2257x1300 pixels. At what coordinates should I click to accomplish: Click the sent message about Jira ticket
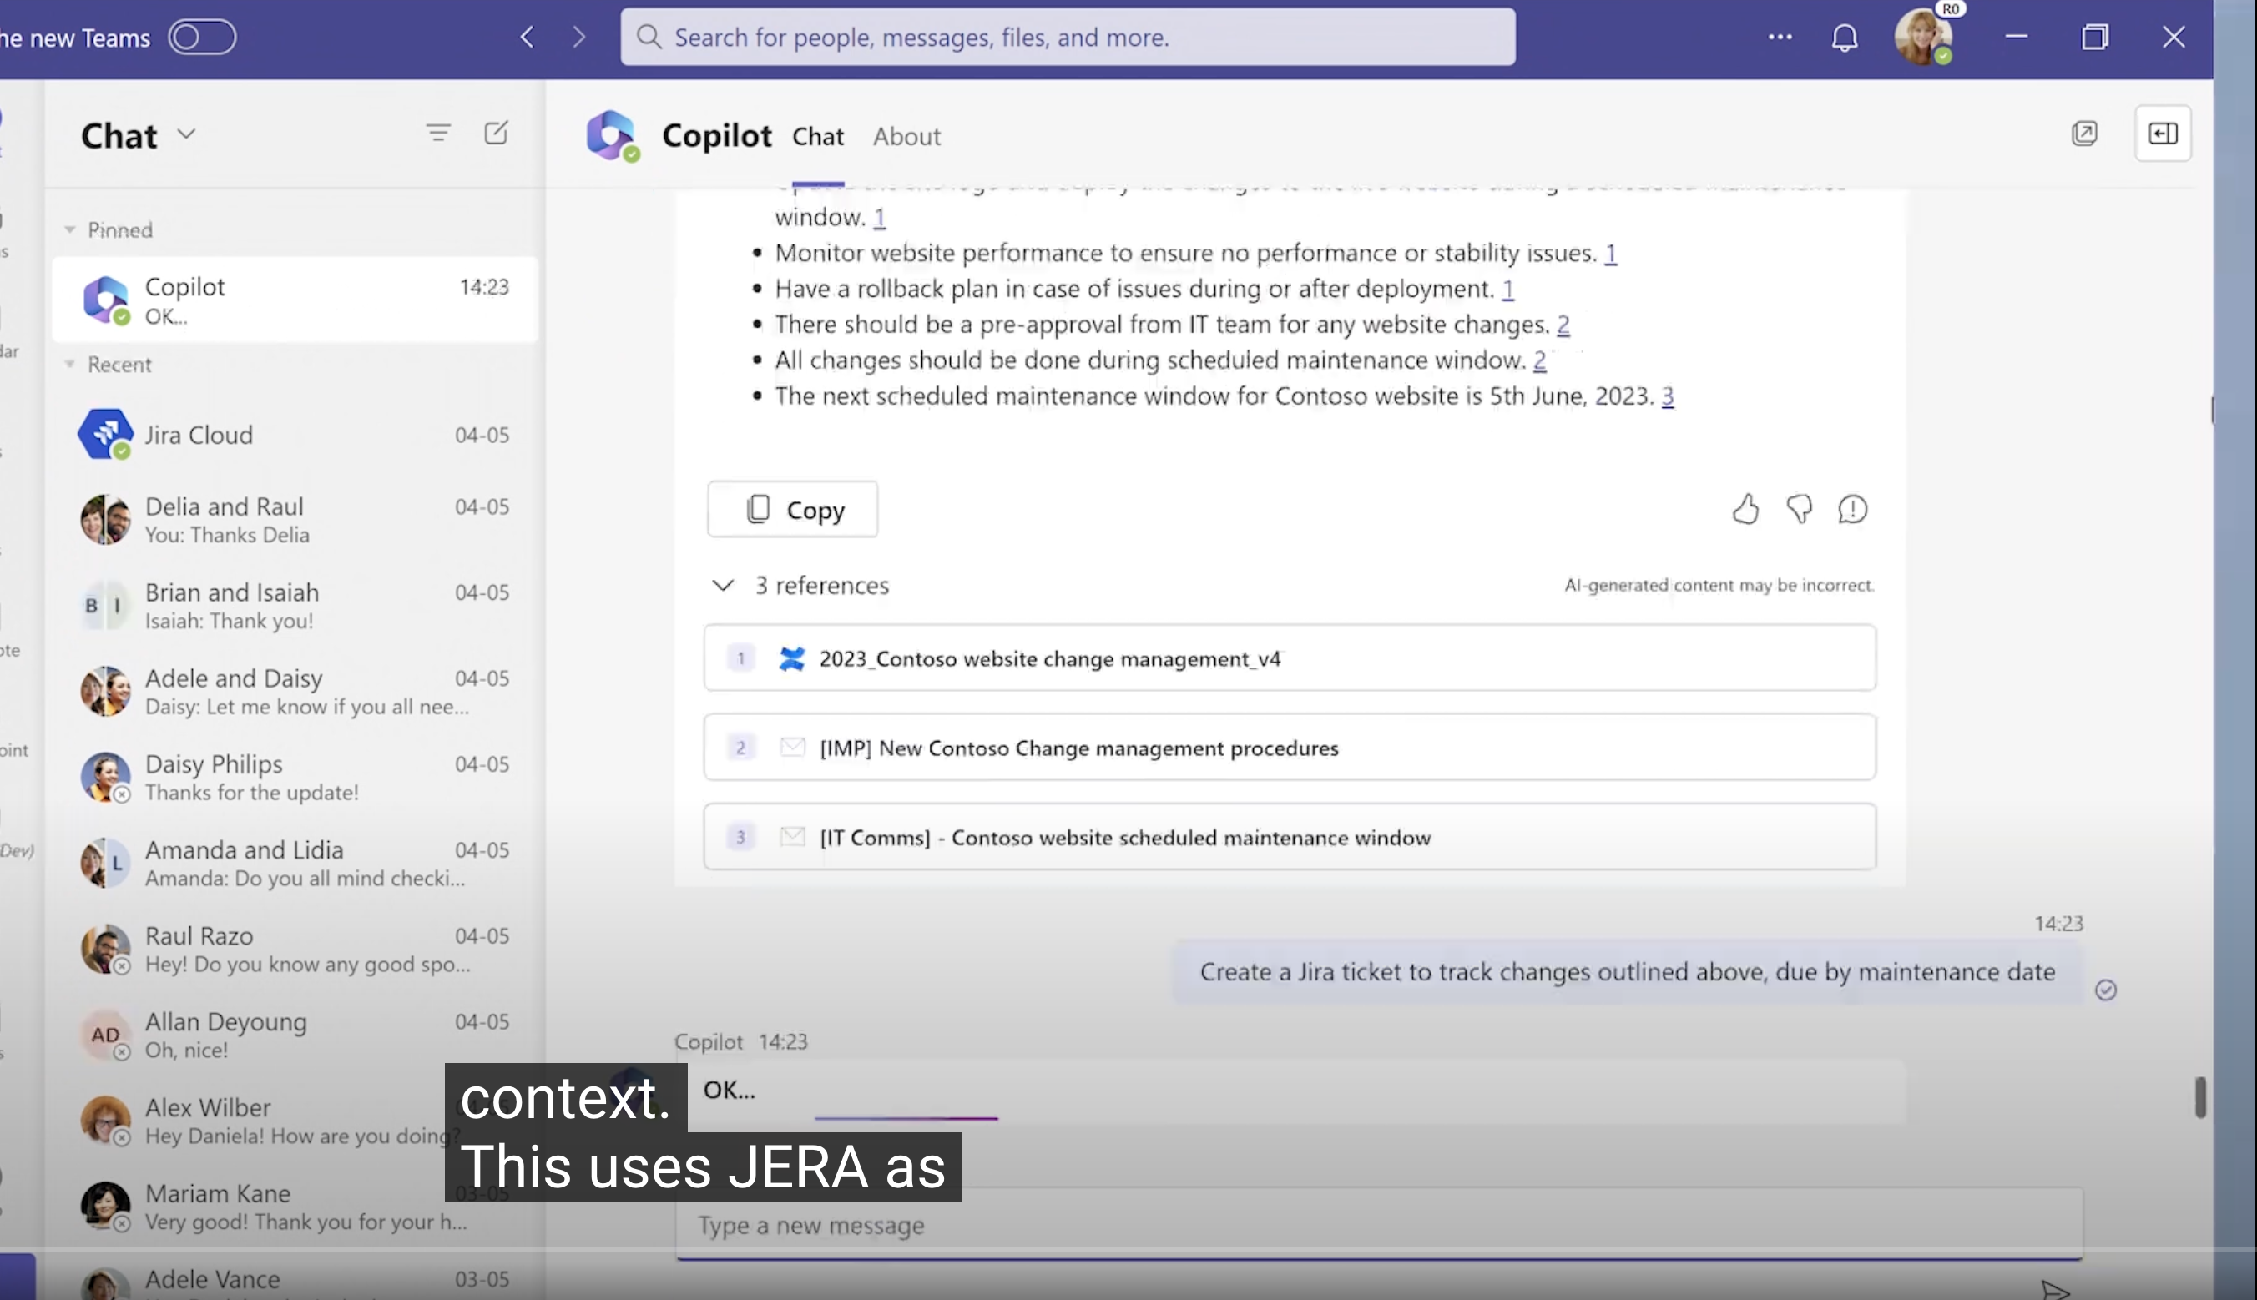coord(1628,971)
